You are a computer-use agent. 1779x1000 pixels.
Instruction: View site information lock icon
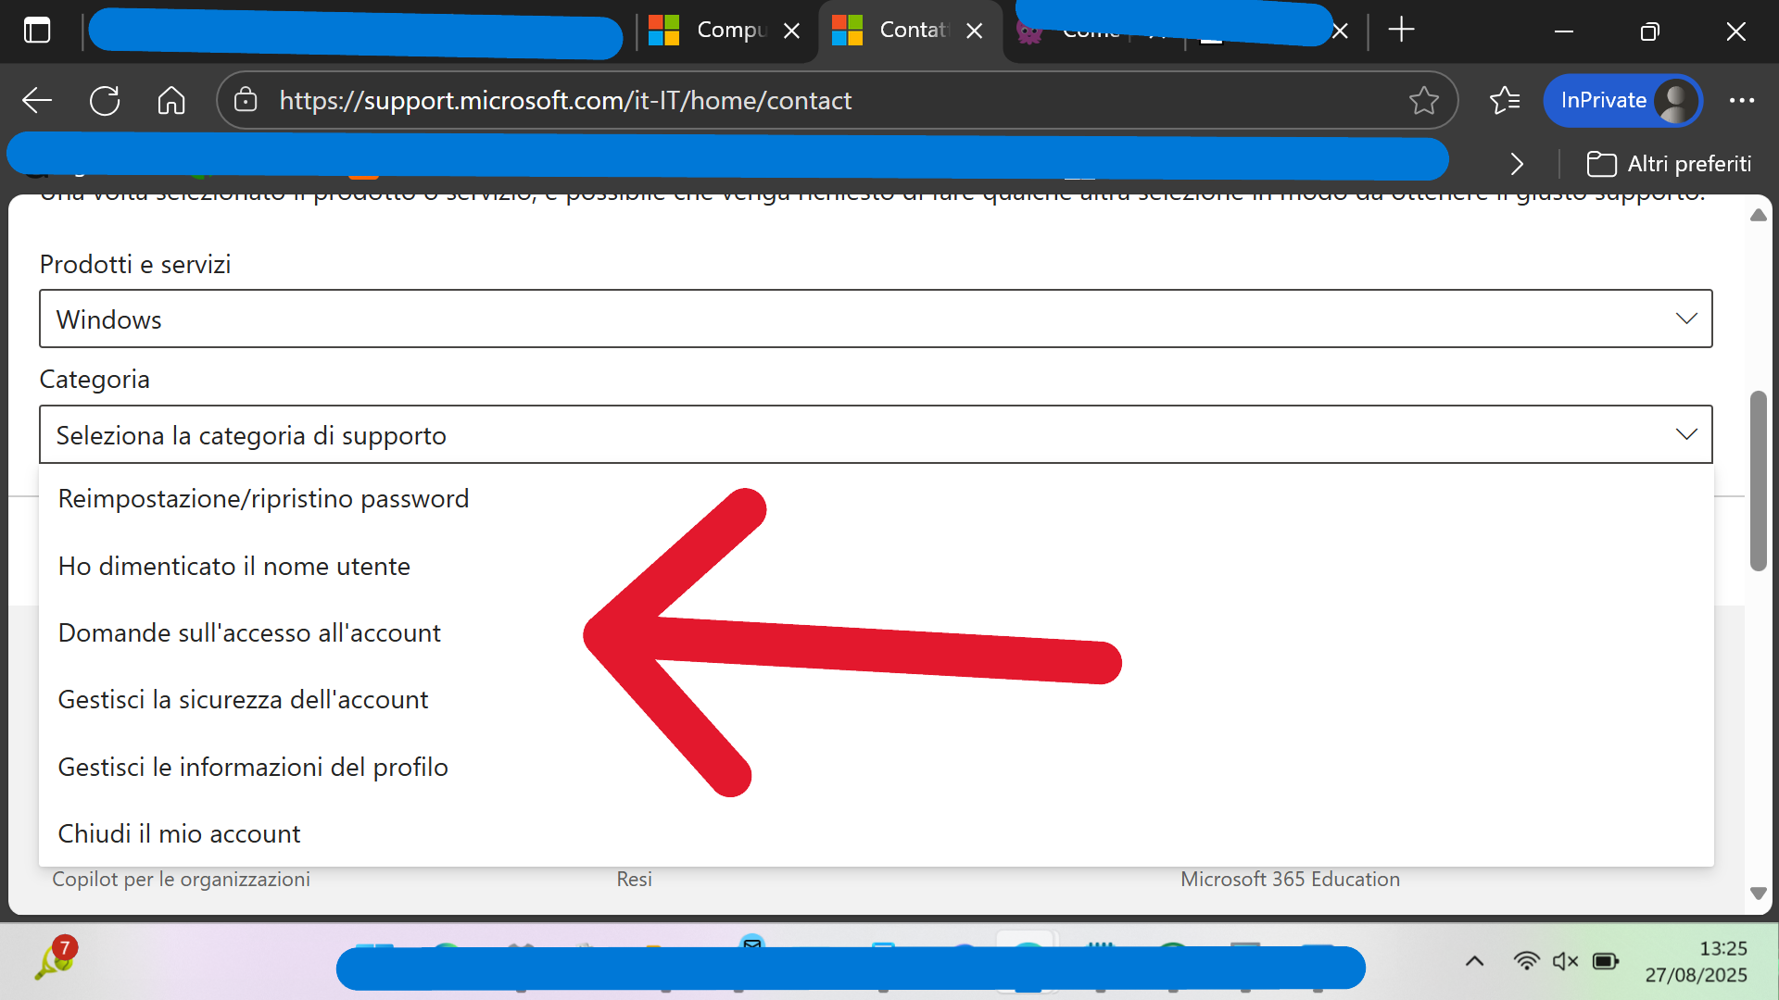click(x=246, y=100)
